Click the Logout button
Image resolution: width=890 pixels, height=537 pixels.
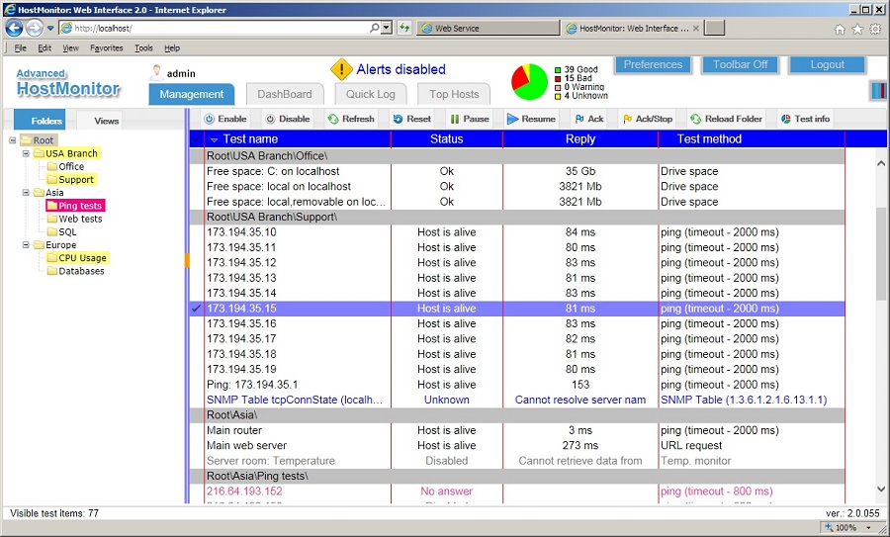pyautogui.click(x=827, y=64)
